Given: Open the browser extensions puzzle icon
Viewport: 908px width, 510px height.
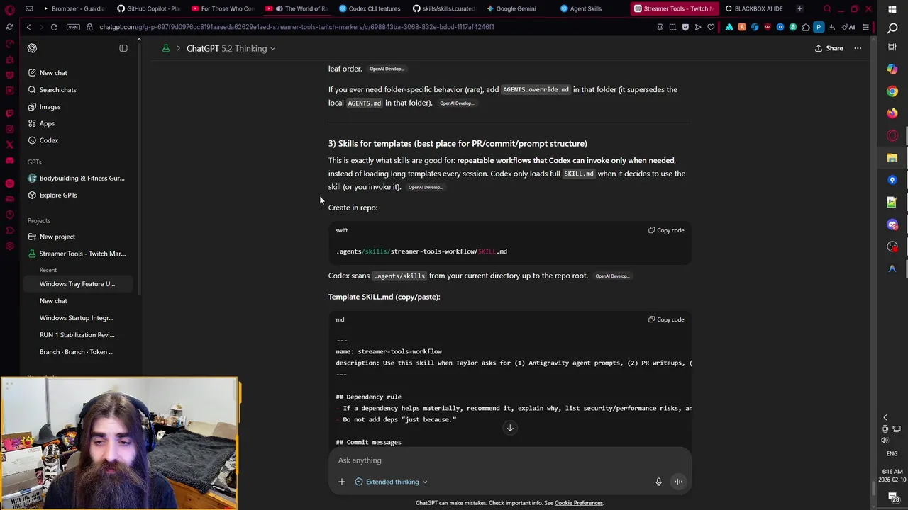Looking at the screenshot, I should [x=806, y=27].
